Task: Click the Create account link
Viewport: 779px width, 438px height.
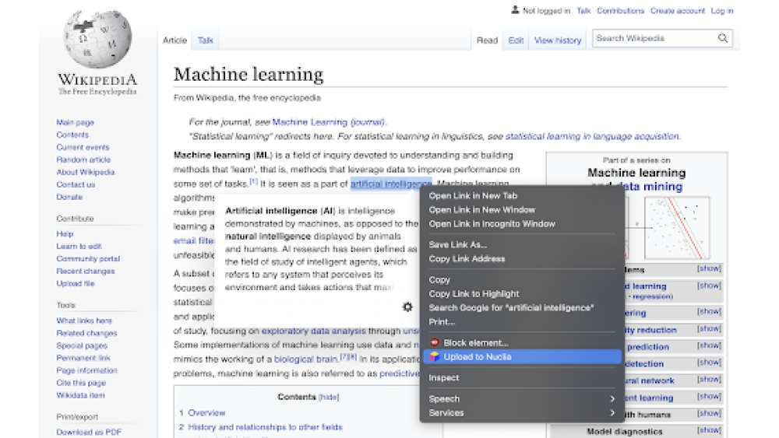Action: pos(678,10)
